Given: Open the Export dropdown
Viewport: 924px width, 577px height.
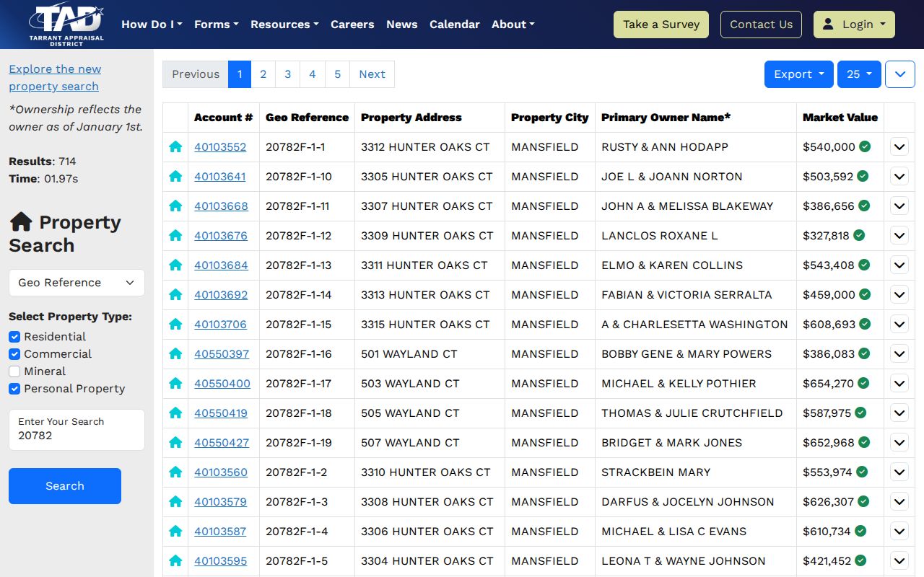Looking at the screenshot, I should click(x=799, y=74).
